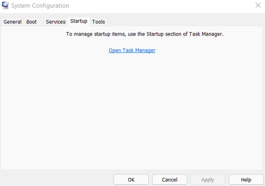Open help using the Help button
This screenshot has height=186, width=265.
pyautogui.click(x=246, y=180)
